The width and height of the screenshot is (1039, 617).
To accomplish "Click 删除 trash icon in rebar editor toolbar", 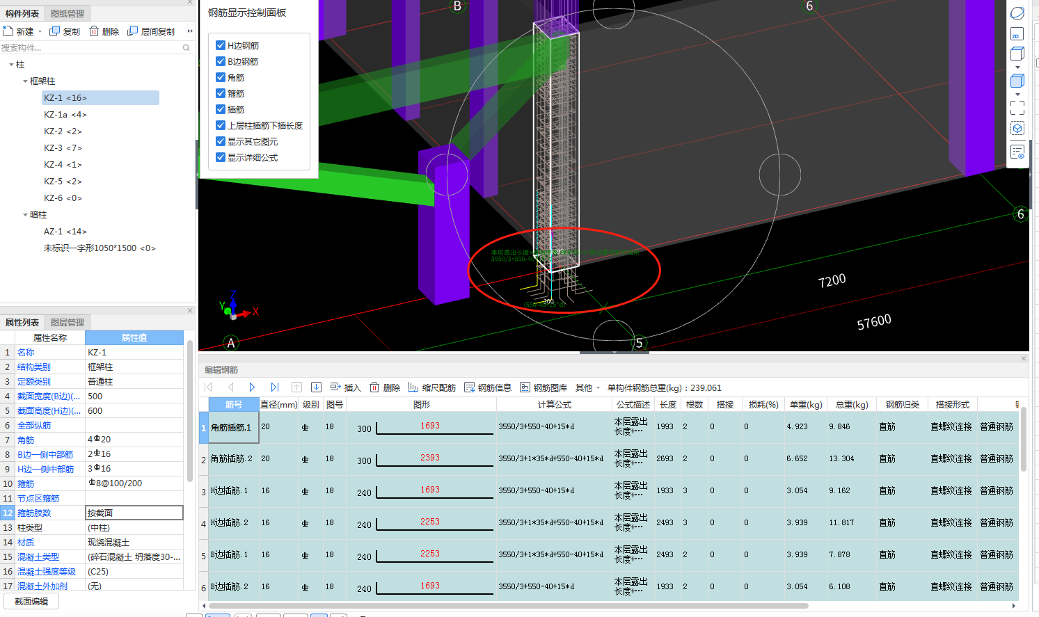I will pyautogui.click(x=374, y=387).
